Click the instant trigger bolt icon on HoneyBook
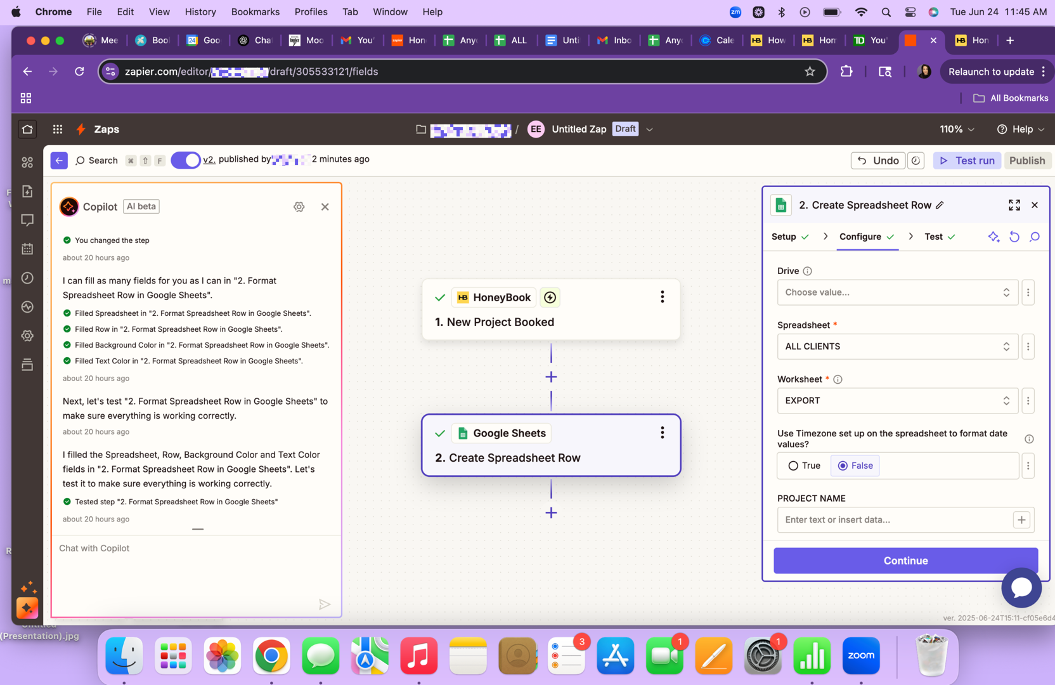Screen dimensions: 1055x685 pyautogui.click(x=550, y=297)
